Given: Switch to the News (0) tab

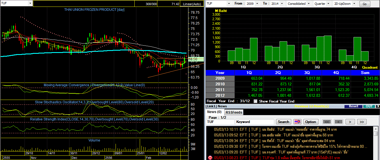Looking at the screenshot, I should coord(214,112).
